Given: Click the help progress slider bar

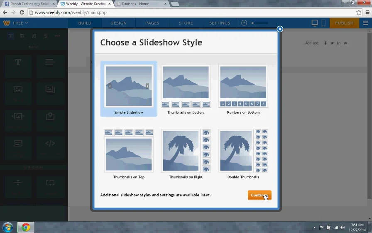Looking at the screenshot, I should [x=260, y=23].
